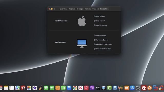
Task: Launch GarageBand from the Dock
Action: [40, 88]
